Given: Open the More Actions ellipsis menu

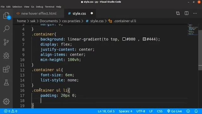Looking at the screenshot, I should coord(195,13).
